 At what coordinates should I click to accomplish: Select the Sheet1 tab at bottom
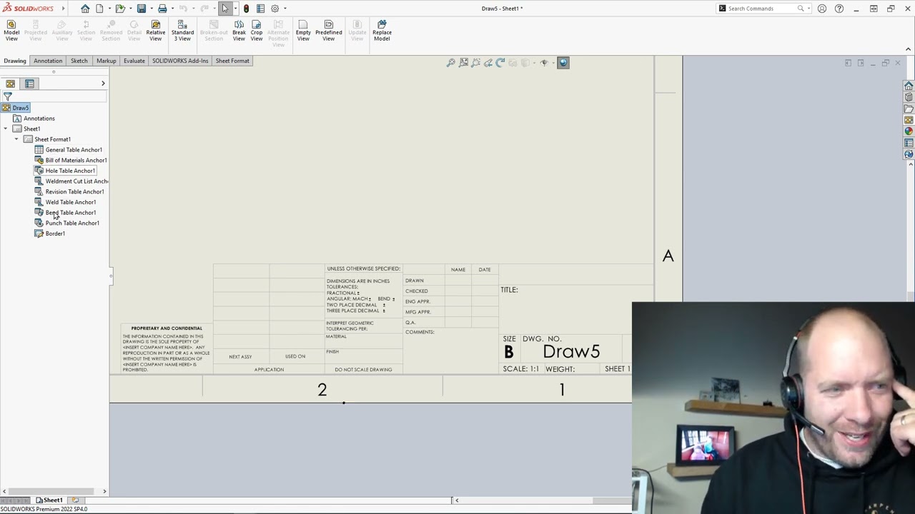point(49,500)
